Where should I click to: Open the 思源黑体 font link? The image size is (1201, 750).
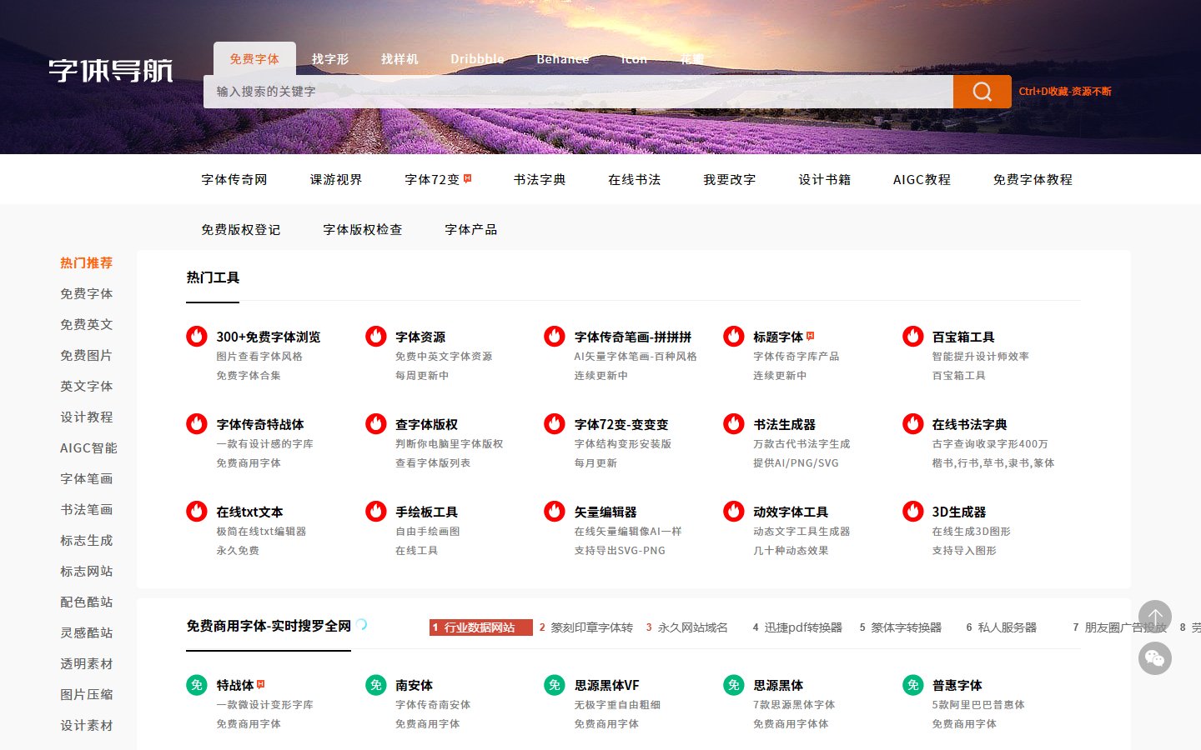(x=778, y=685)
